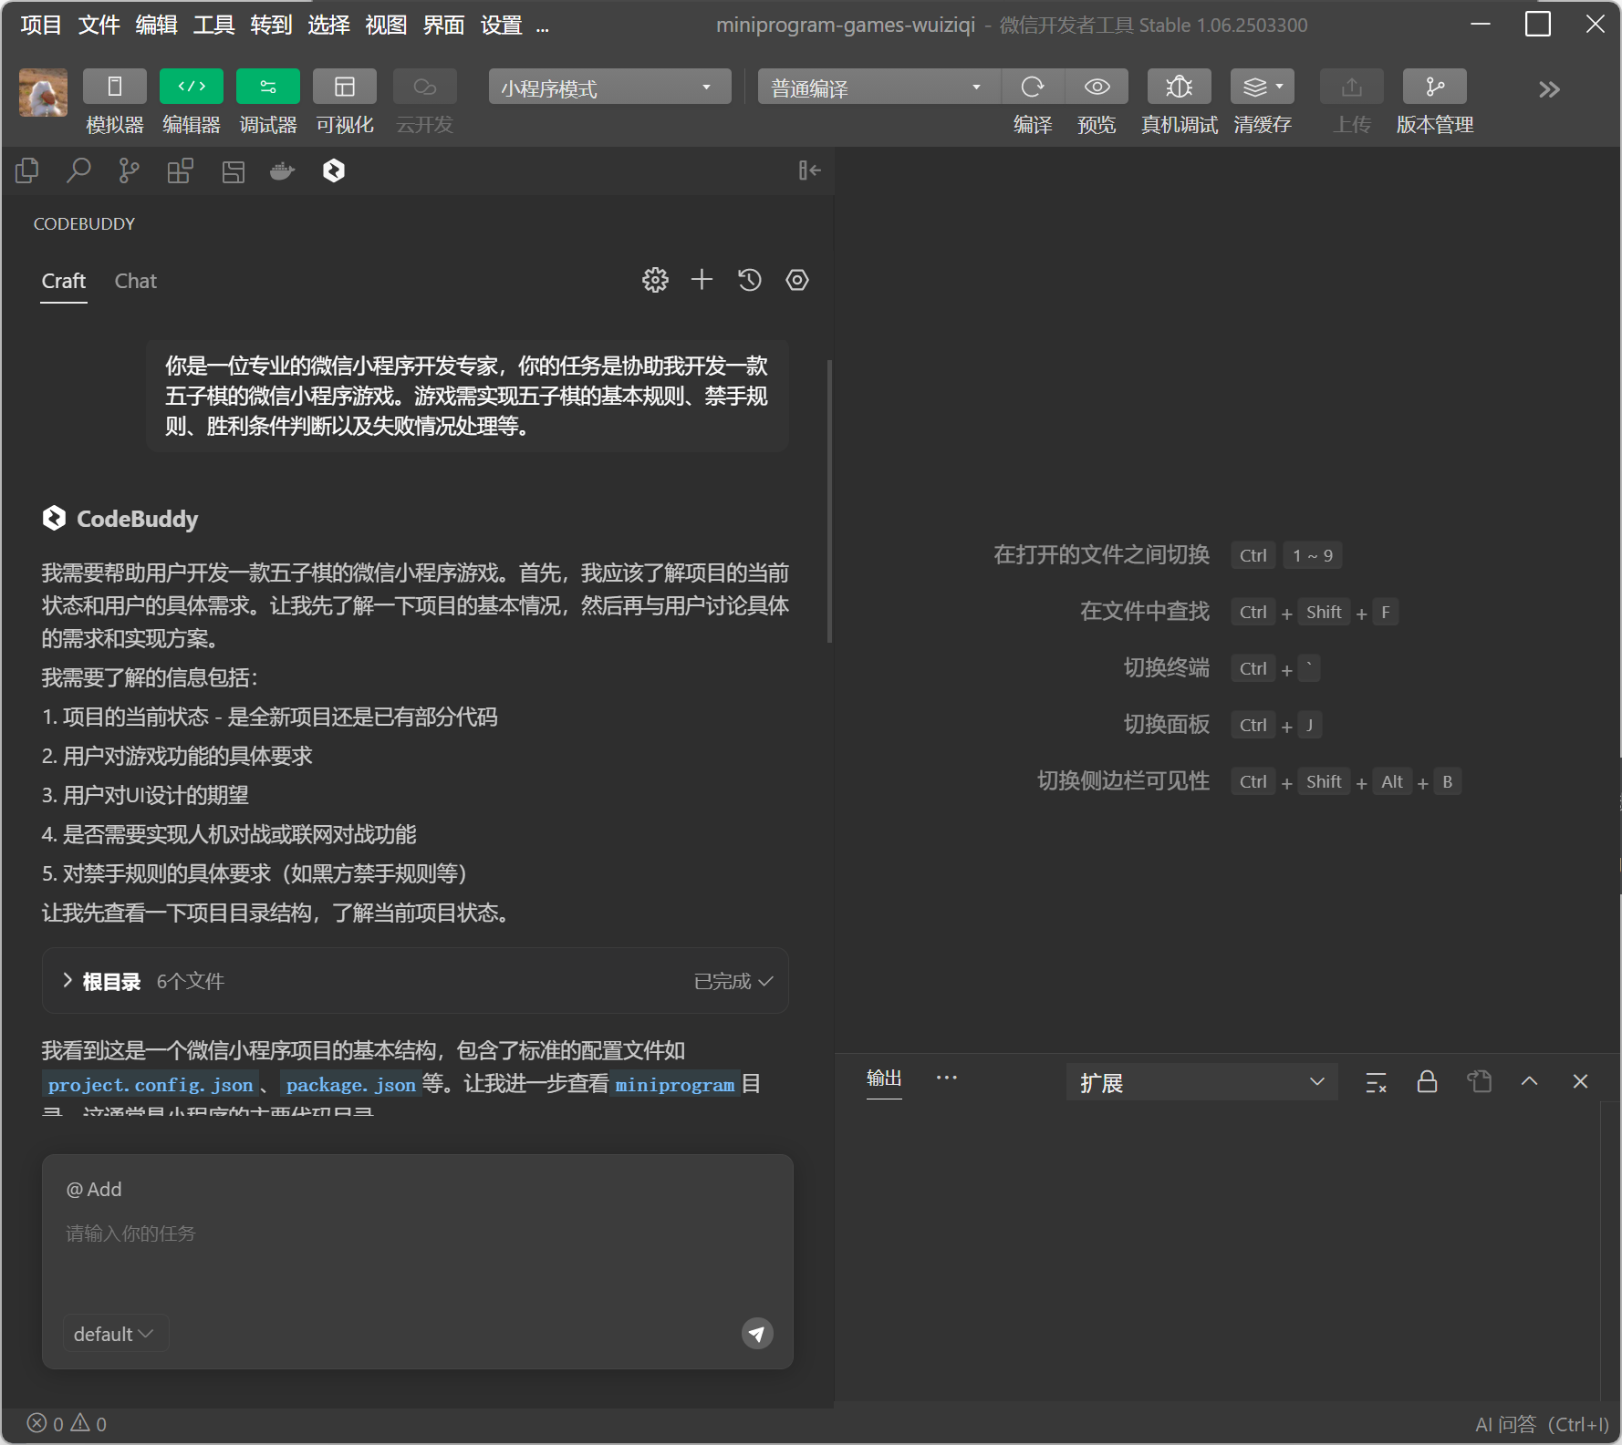This screenshot has width=1622, height=1445.
Task: Open the 工具 menu
Action: click(213, 25)
